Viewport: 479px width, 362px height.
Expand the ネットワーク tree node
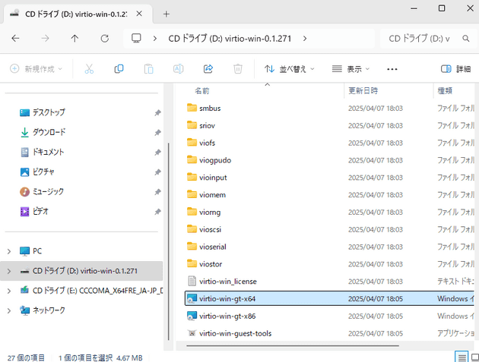click(9, 310)
